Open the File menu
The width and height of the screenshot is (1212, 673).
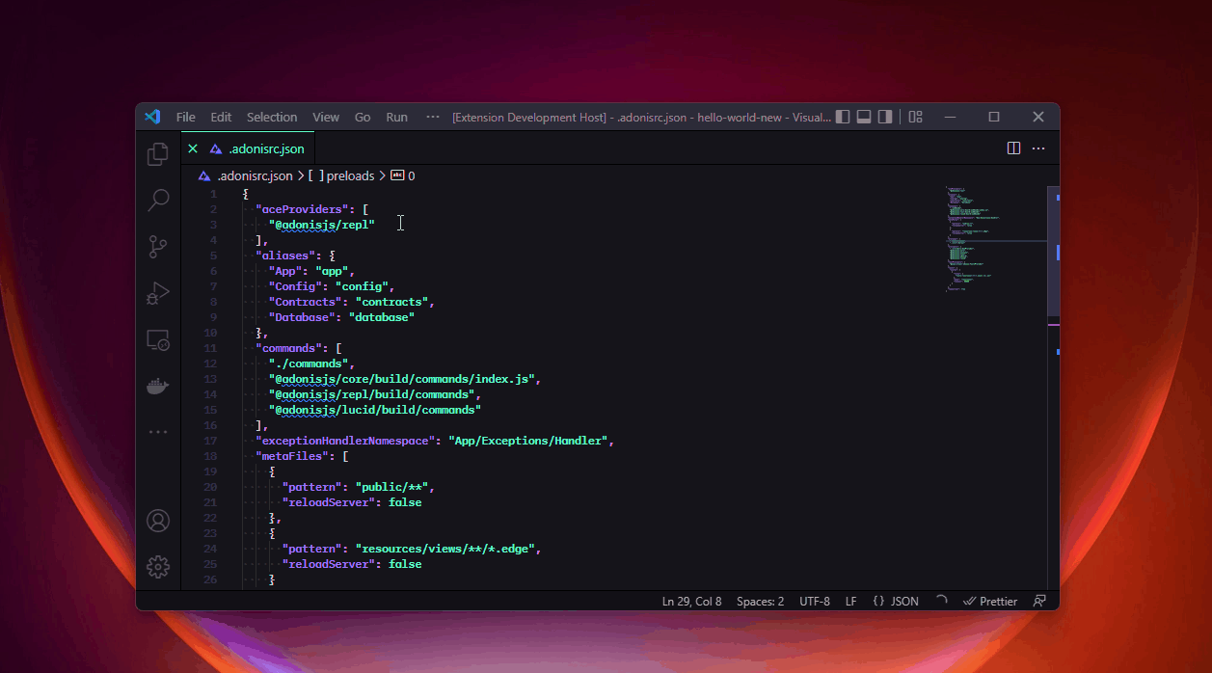[x=186, y=117]
